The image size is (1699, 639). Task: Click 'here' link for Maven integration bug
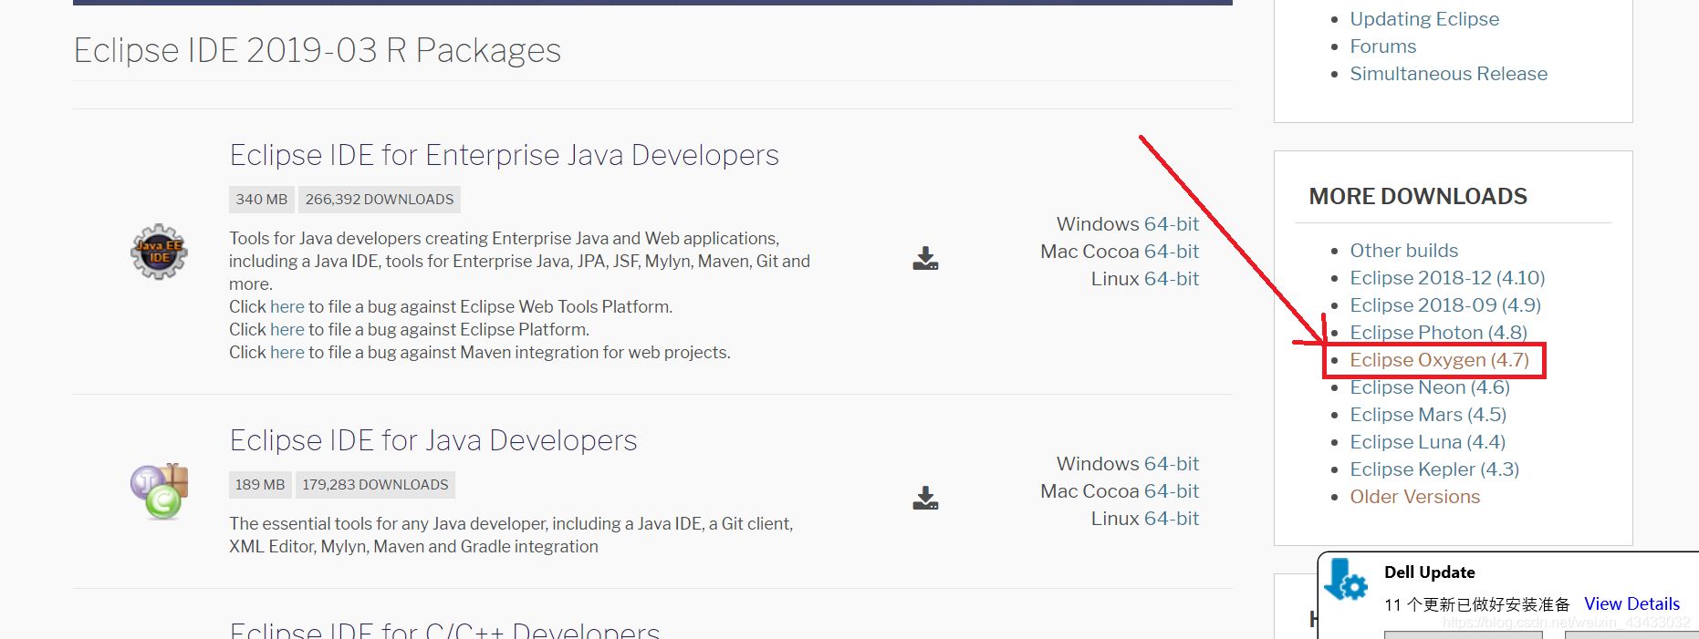[287, 353]
